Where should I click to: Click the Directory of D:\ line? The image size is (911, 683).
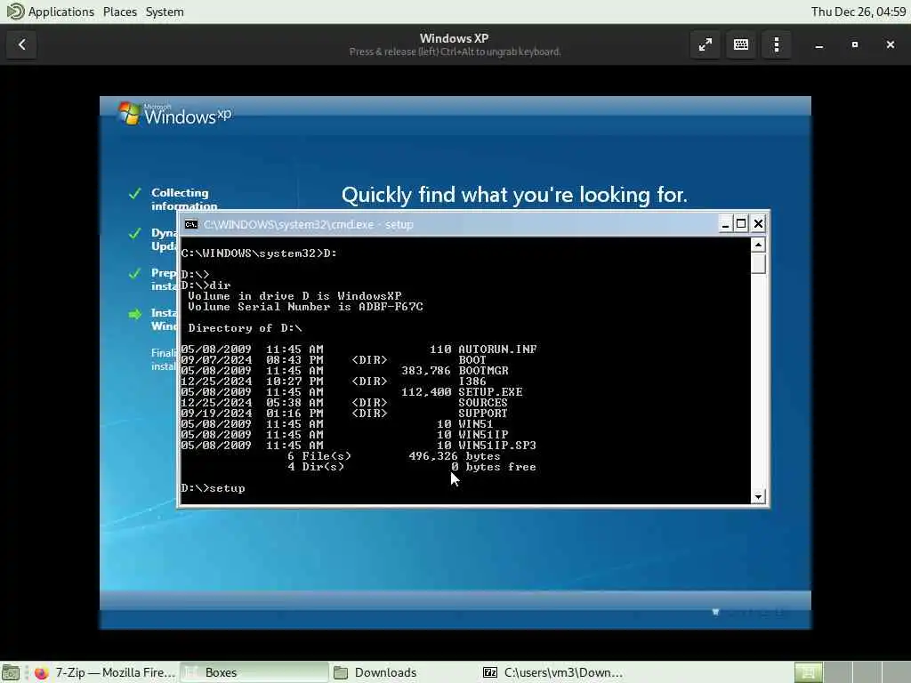pyautogui.click(x=245, y=328)
